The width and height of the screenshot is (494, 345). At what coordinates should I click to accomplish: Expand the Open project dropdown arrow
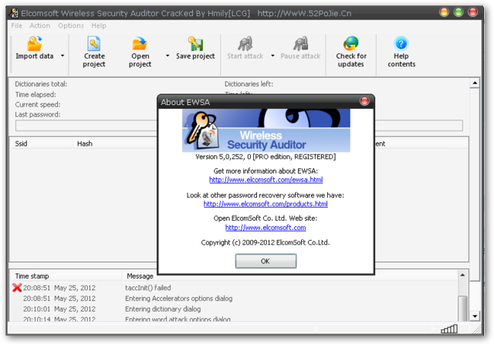[x=167, y=56]
